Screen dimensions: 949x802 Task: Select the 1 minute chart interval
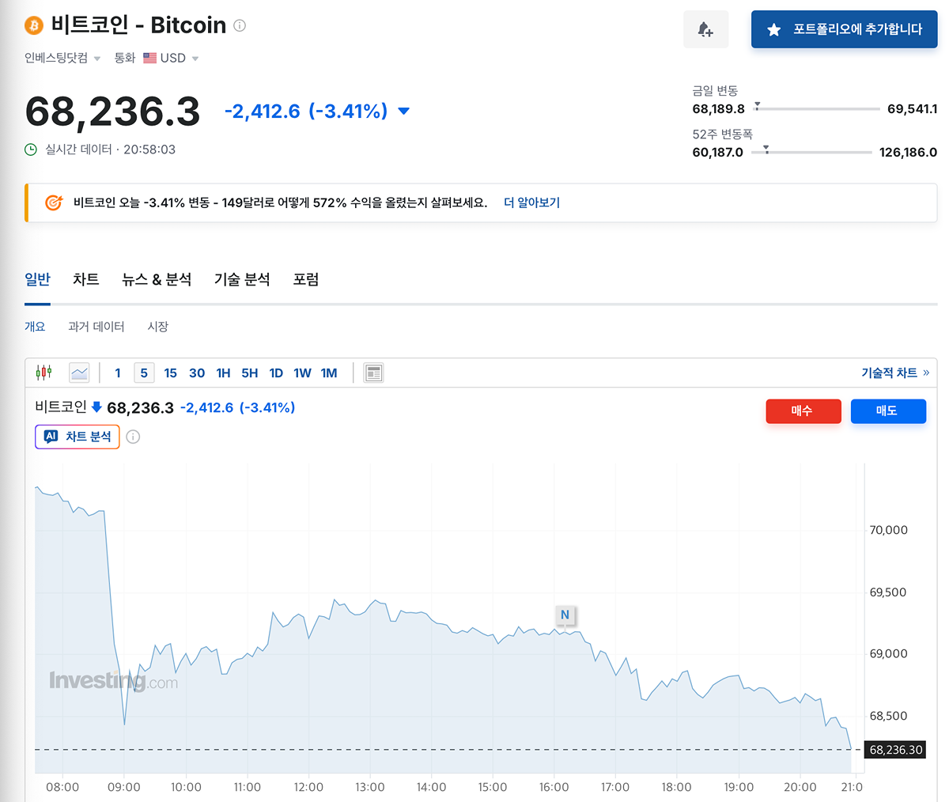(118, 373)
